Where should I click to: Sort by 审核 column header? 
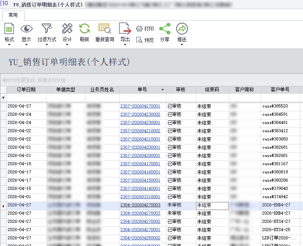click(181, 90)
